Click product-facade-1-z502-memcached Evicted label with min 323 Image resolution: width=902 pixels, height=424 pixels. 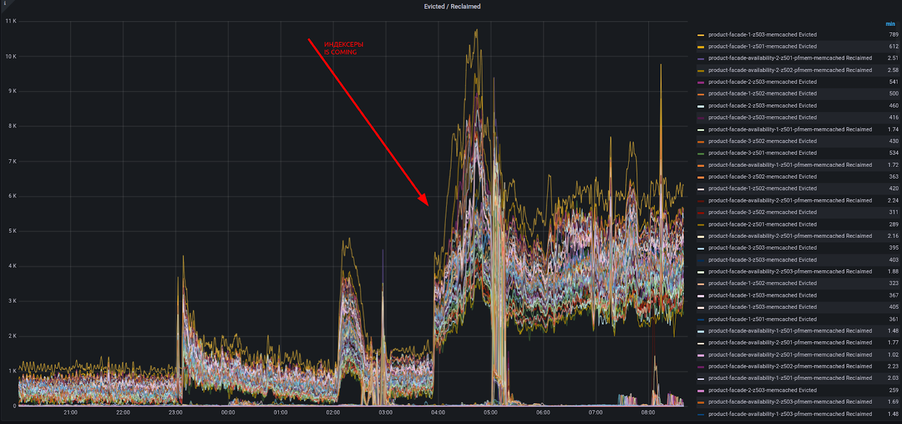(763, 283)
